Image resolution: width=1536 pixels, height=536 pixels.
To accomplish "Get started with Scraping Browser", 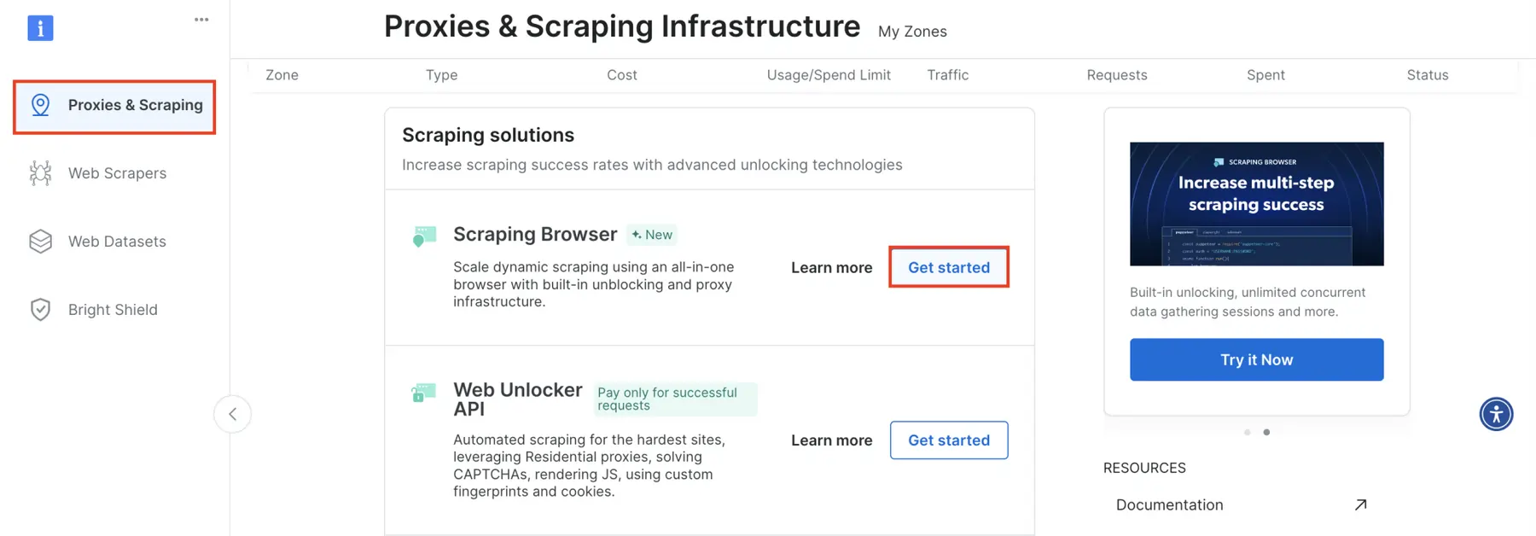I will (948, 267).
